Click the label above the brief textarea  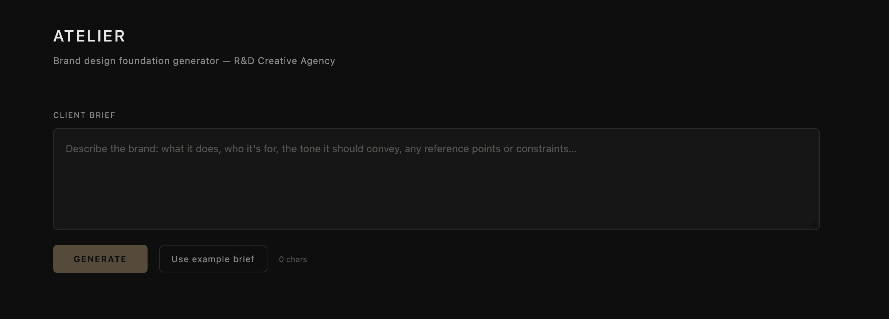click(84, 115)
